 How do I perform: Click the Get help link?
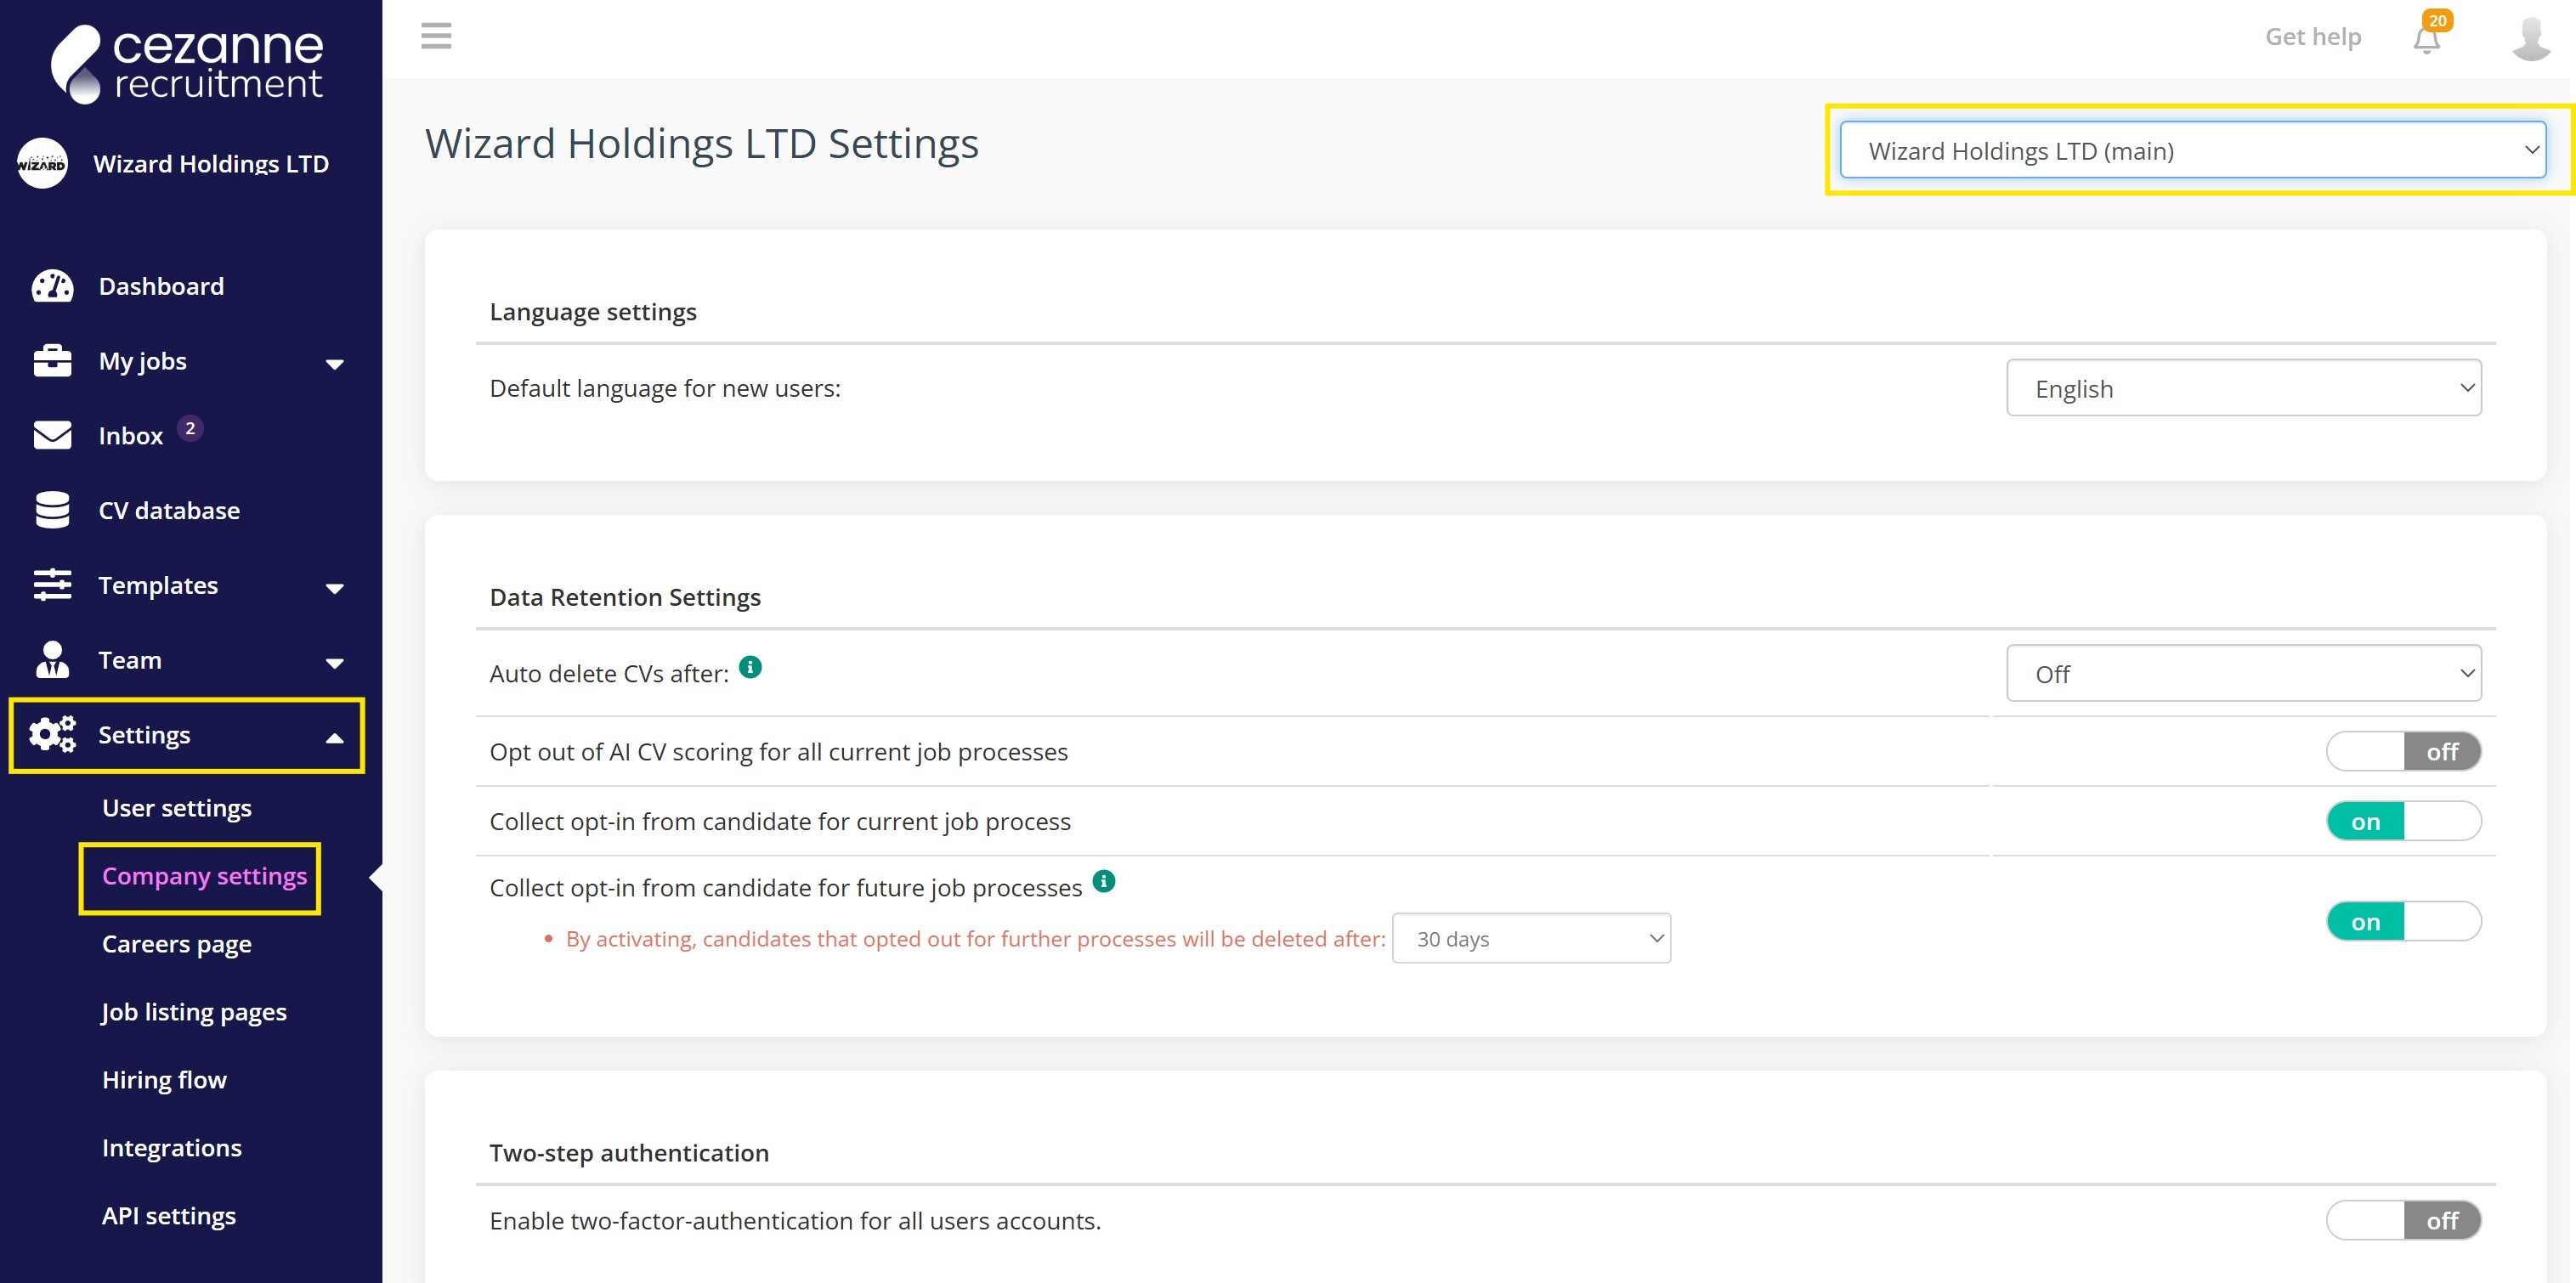2312,37
